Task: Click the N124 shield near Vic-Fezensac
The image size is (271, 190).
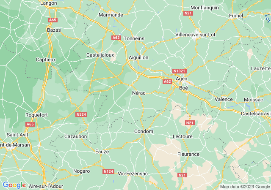Action: click(x=108, y=171)
